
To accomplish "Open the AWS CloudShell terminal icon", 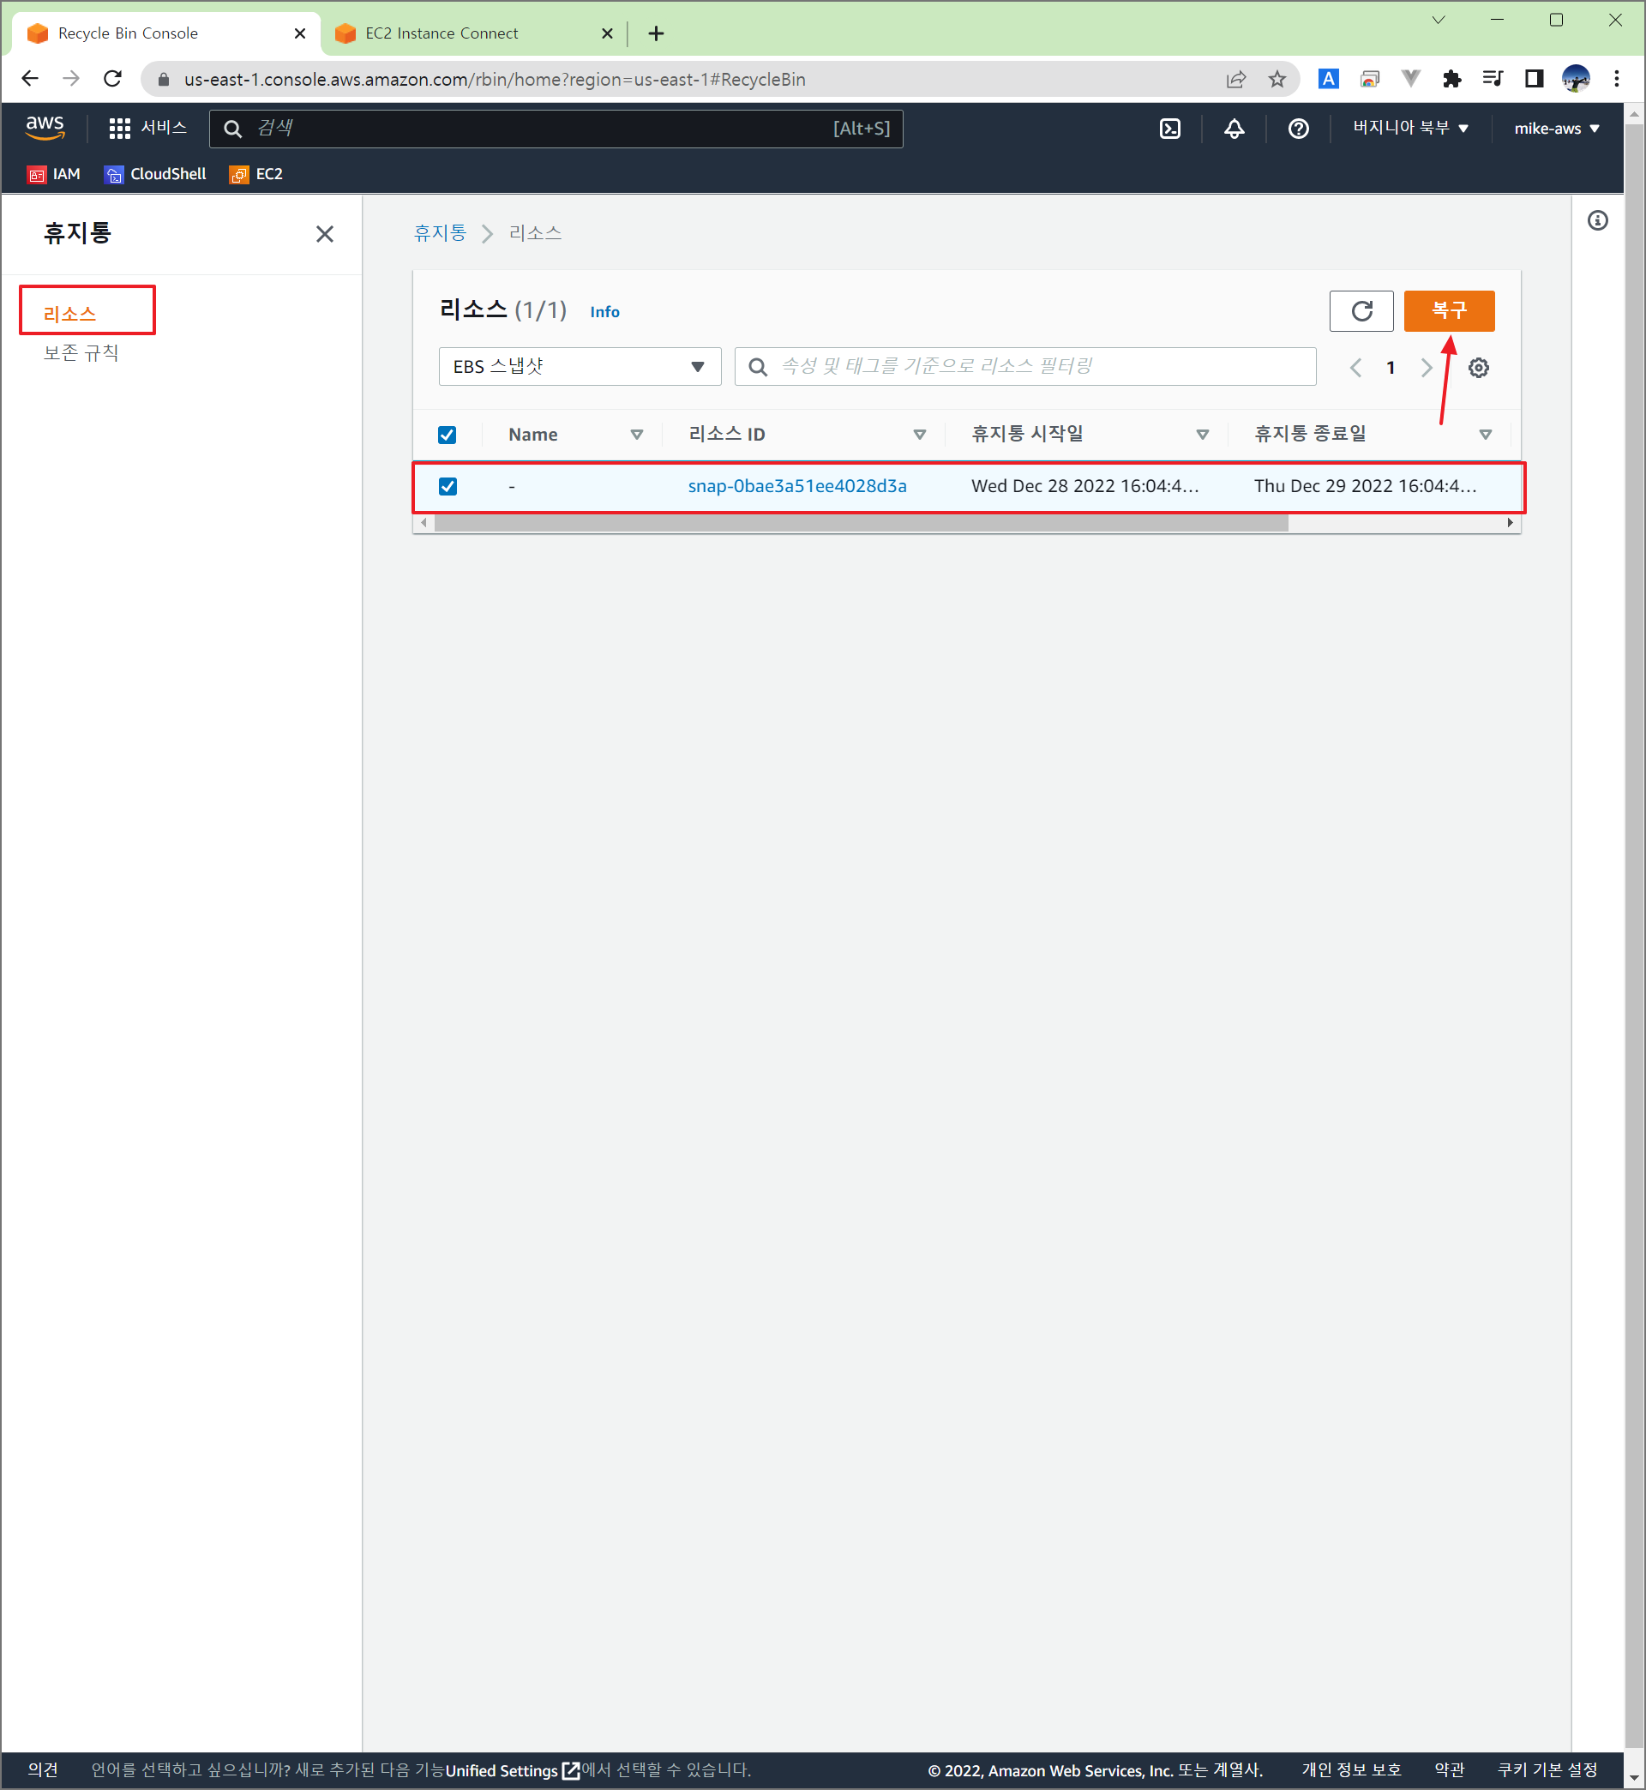I will pyautogui.click(x=1169, y=129).
